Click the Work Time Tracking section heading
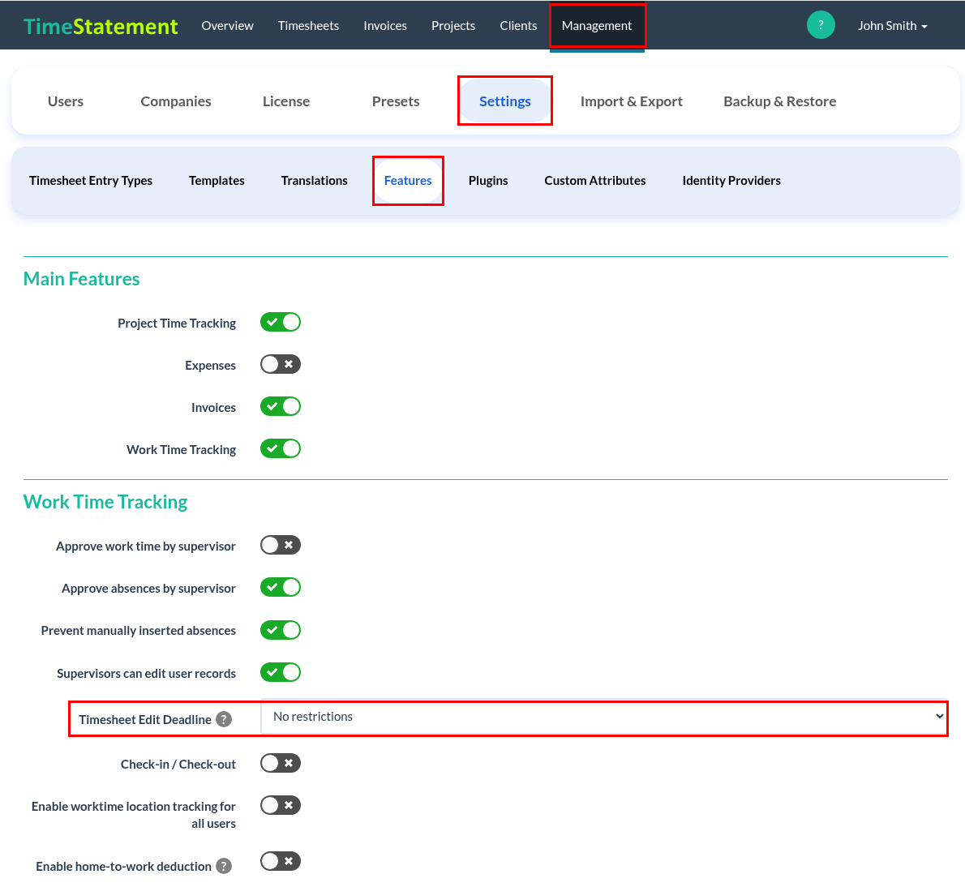Screen dimensions: 965x887 [x=105, y=502]
